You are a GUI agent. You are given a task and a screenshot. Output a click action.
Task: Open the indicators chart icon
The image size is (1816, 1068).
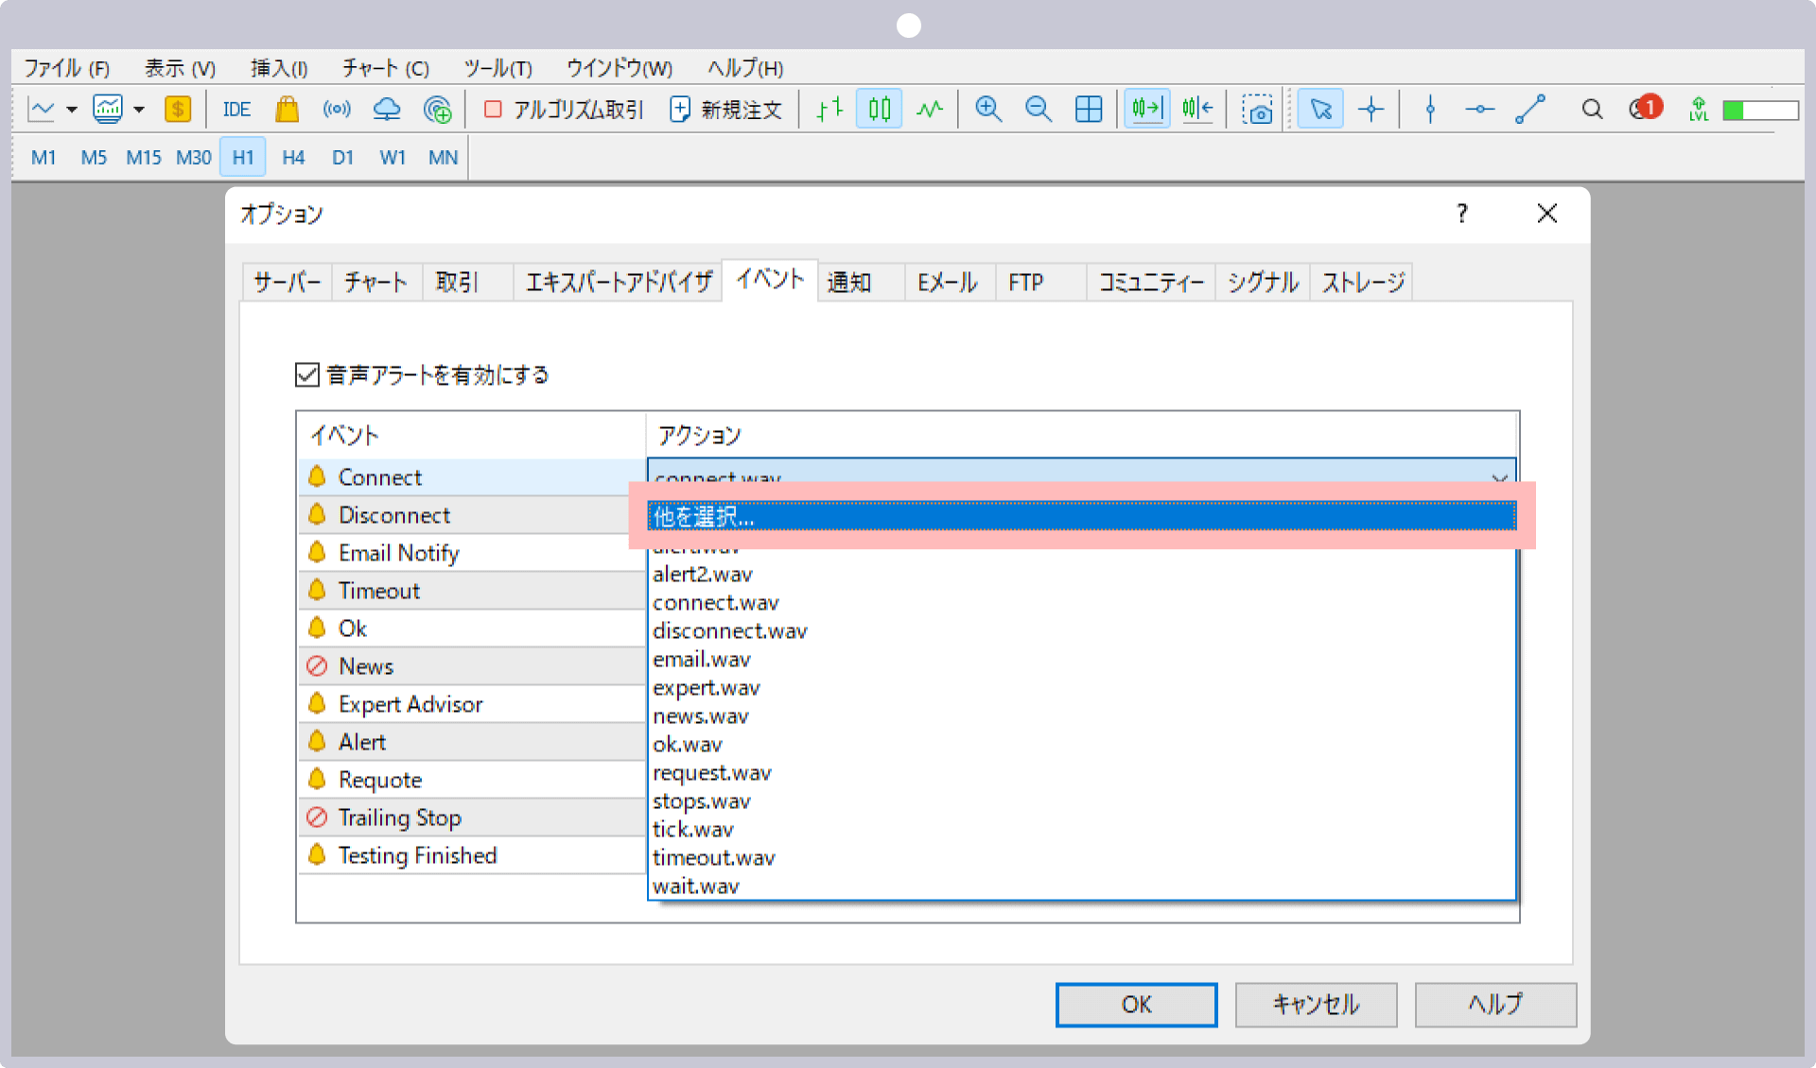(x=108, y=110)
